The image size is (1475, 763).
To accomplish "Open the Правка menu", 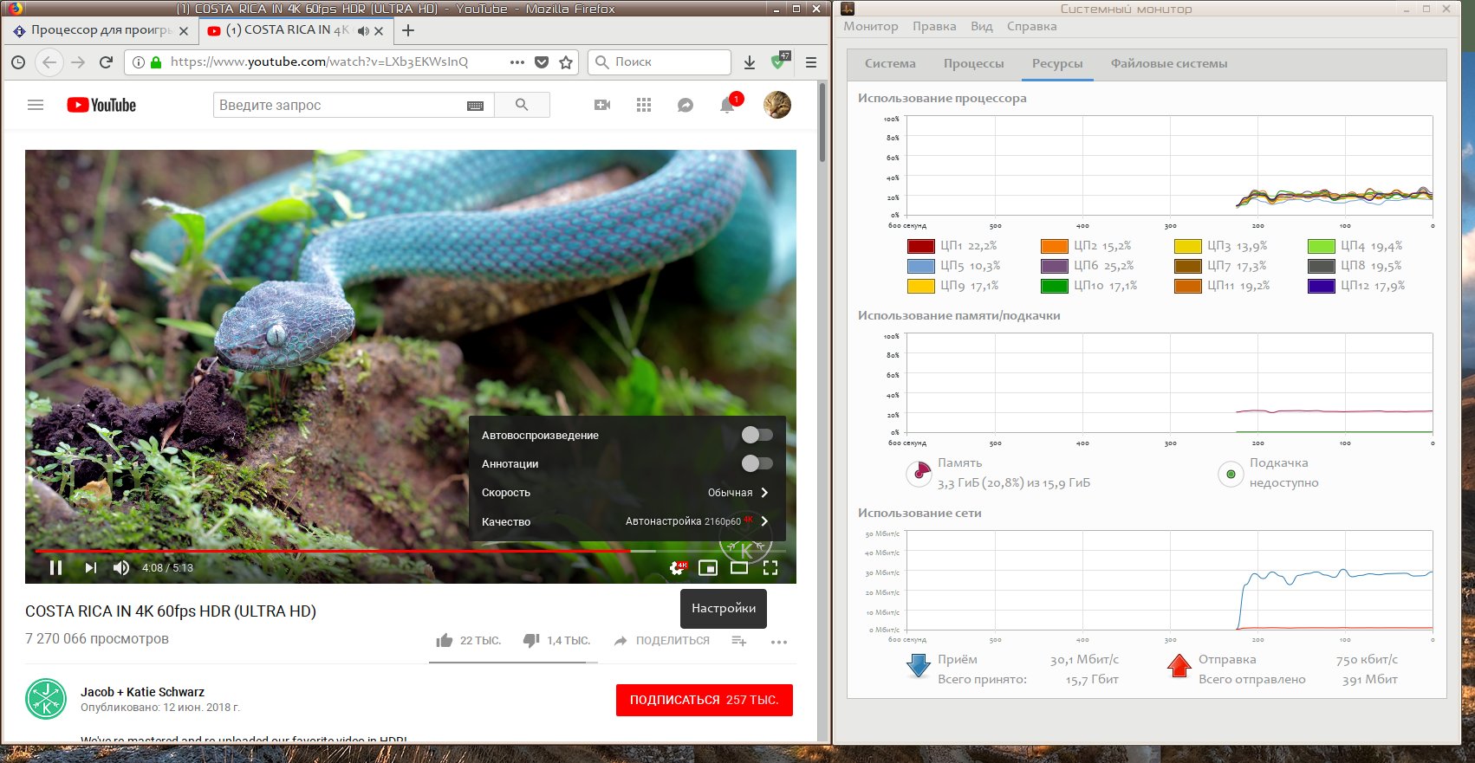I will click(x=933, y=26).
